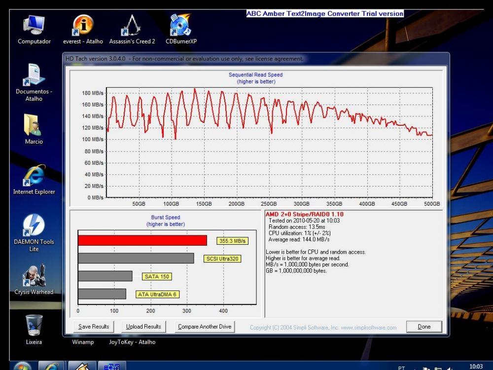This screenshot has width=493, height=370.
Task: Open DAEMON Tools Lite desktop icon
Action: pos(34,226)
